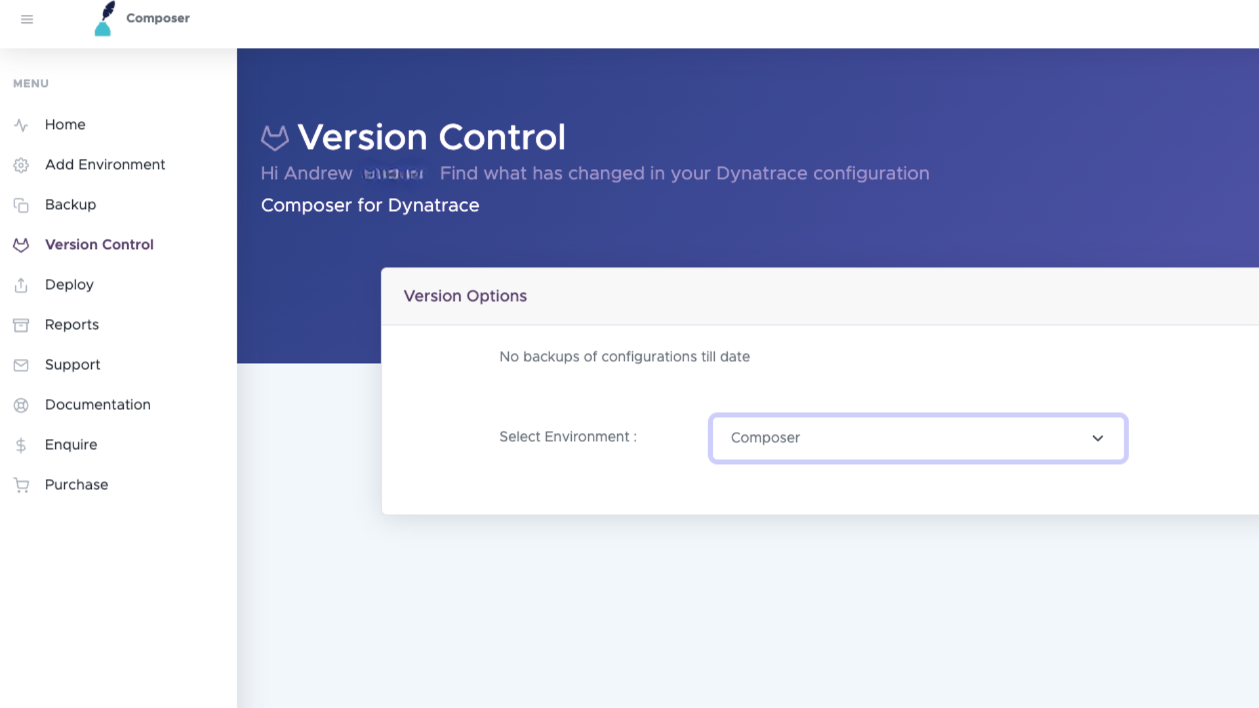
Task: Click the 'Select Environment :' label
Action: 568,437
